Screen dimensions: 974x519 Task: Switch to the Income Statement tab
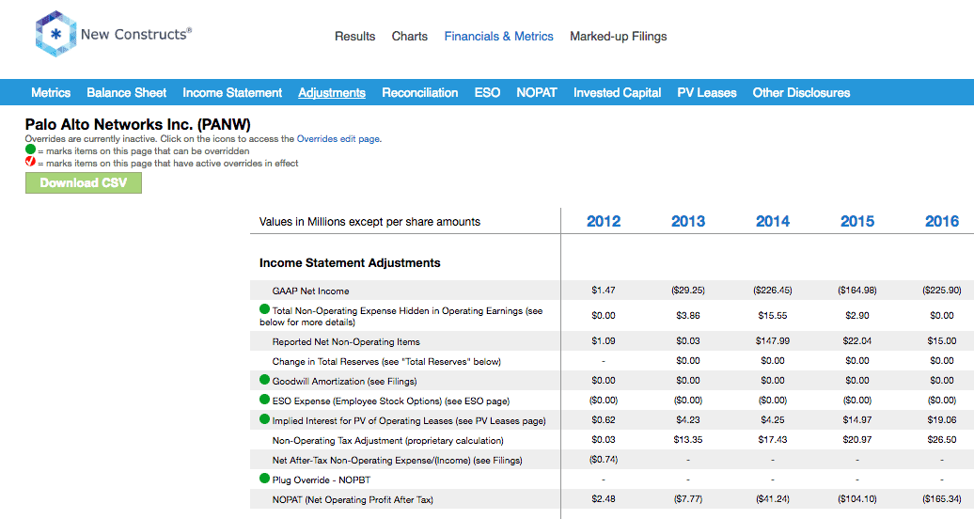(232, 93)
